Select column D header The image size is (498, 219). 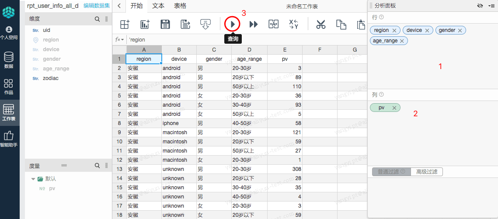pos(249,49)
